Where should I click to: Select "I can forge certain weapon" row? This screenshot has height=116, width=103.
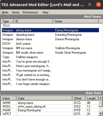tap(50, 84)
